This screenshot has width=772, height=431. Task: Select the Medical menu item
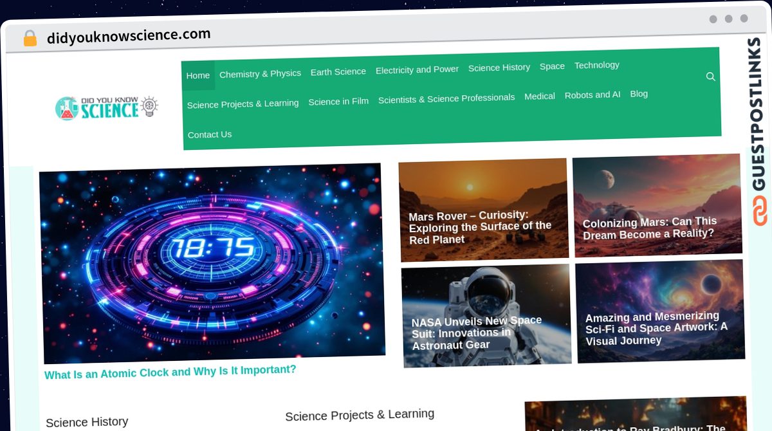coord(540,96)
